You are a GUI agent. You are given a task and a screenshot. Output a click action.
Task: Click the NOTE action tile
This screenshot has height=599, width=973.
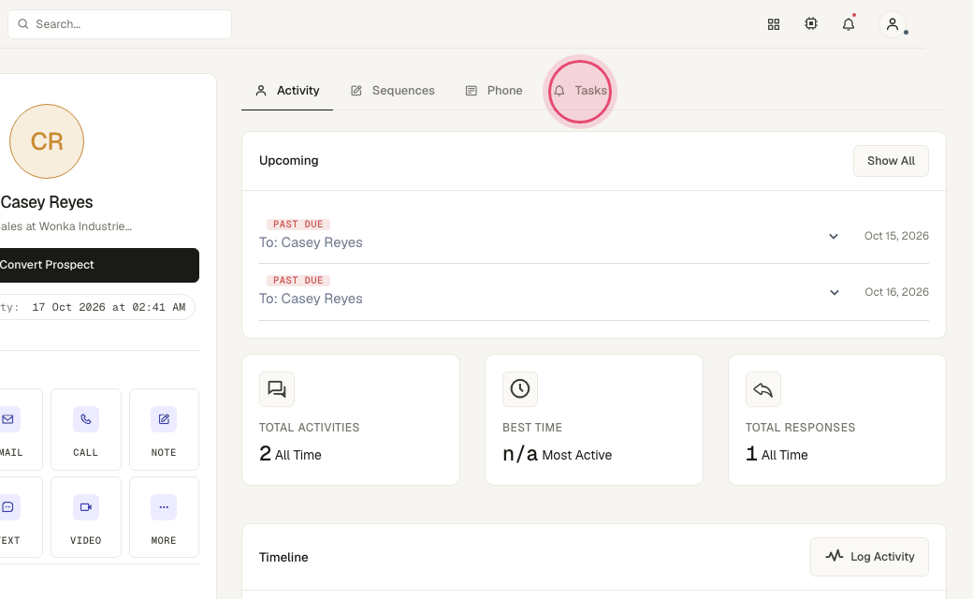(x=164, y=430)
